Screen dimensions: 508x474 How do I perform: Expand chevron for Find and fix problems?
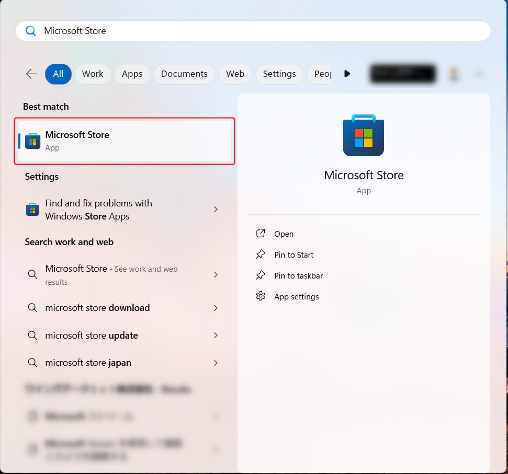click(x=216, y=210)
